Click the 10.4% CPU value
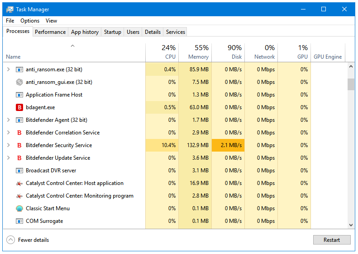This screenshot has height=254, width=358. [168, 145]
